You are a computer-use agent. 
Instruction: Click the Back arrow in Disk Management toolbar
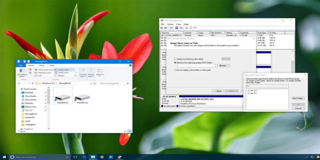[x=162, y=28]
